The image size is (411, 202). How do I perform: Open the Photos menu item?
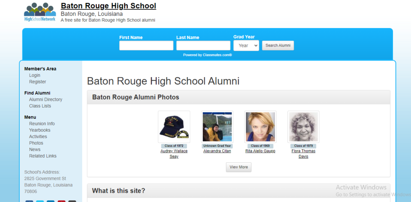(36, 143)
